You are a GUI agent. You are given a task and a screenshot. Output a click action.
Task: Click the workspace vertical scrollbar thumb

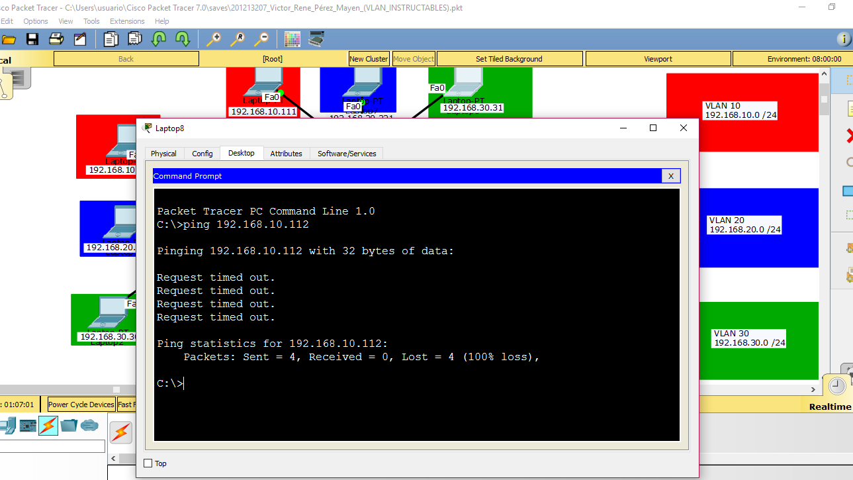pyautogui.click(x=824, y=99)
